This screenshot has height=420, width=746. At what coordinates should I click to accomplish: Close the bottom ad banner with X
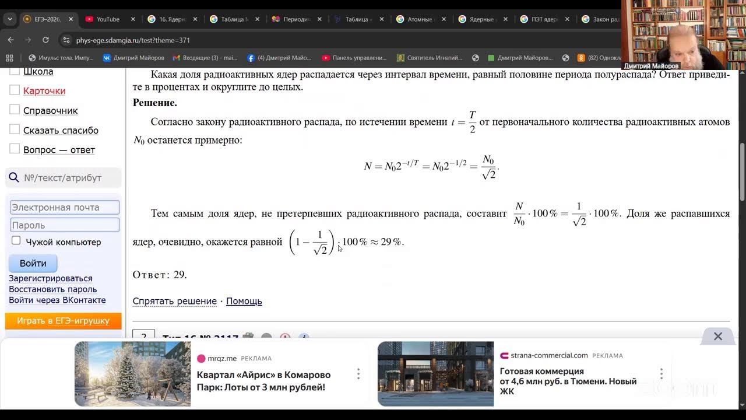pos(718,337)
